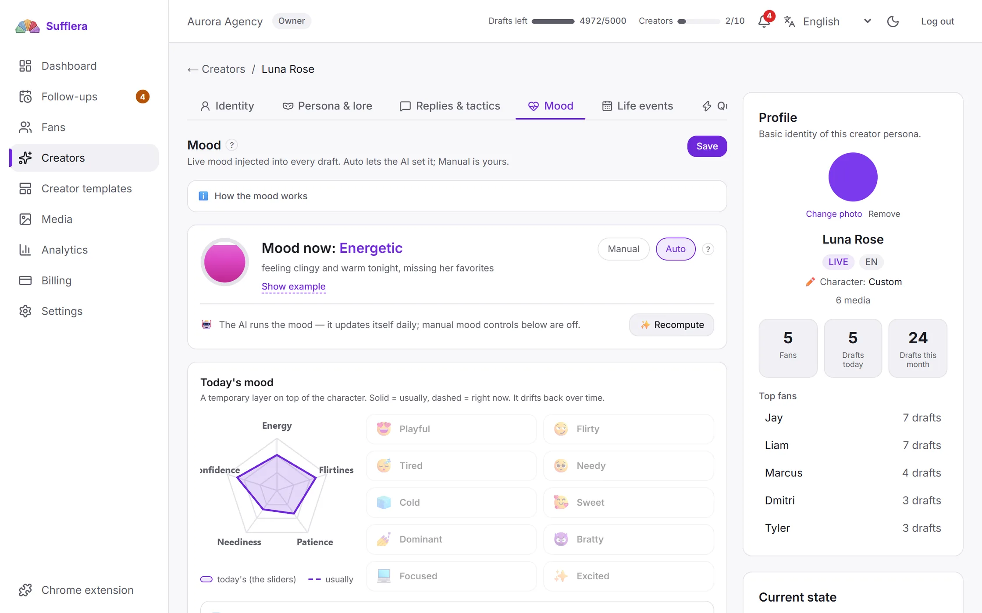Click Change photo link
This screenshot has height=613, width=982.
(x=833, y=214)
